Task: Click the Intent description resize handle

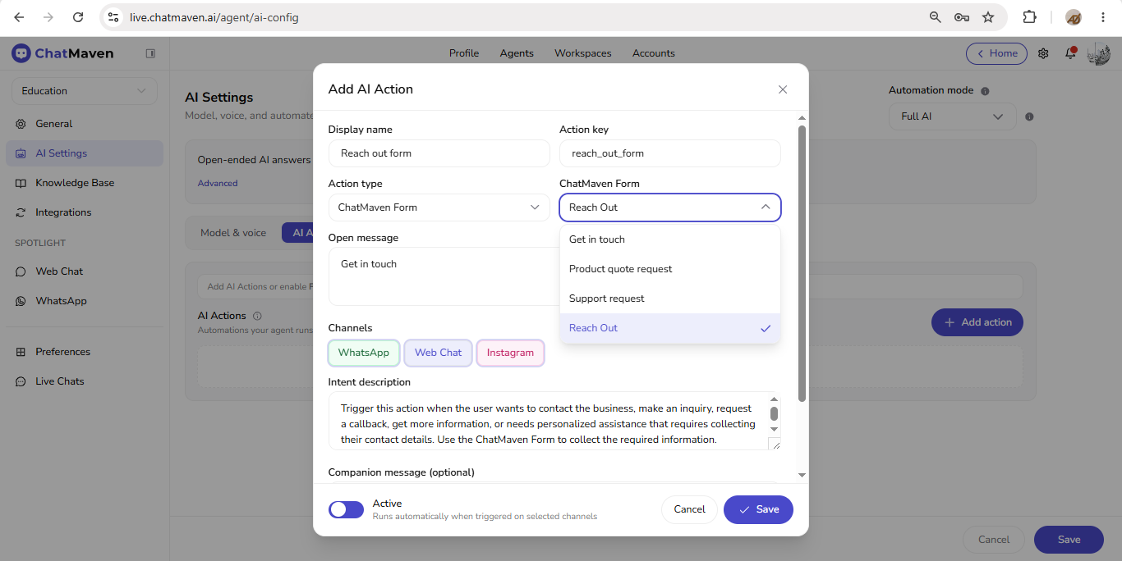Action: pyautogui.click(x=775, y=444)
